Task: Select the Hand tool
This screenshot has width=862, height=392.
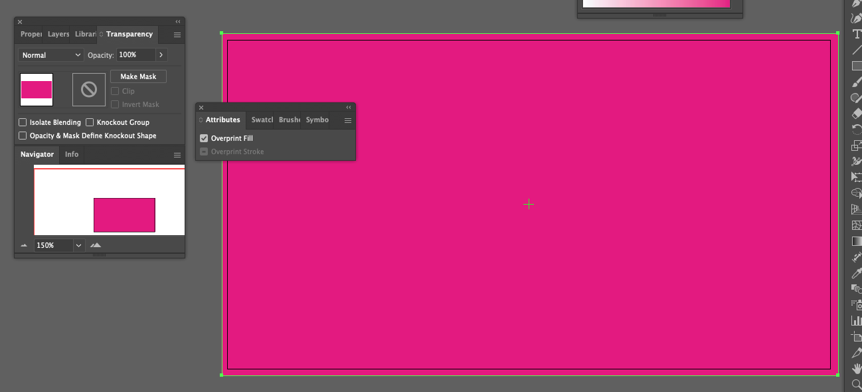Action: pos(856,368)
